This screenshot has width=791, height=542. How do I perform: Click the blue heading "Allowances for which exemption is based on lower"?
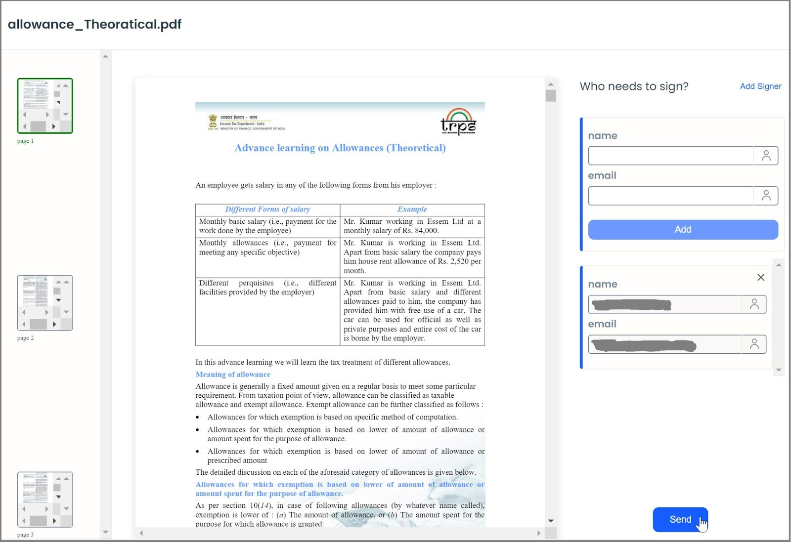pyautogui.click(x=340, y=489)
